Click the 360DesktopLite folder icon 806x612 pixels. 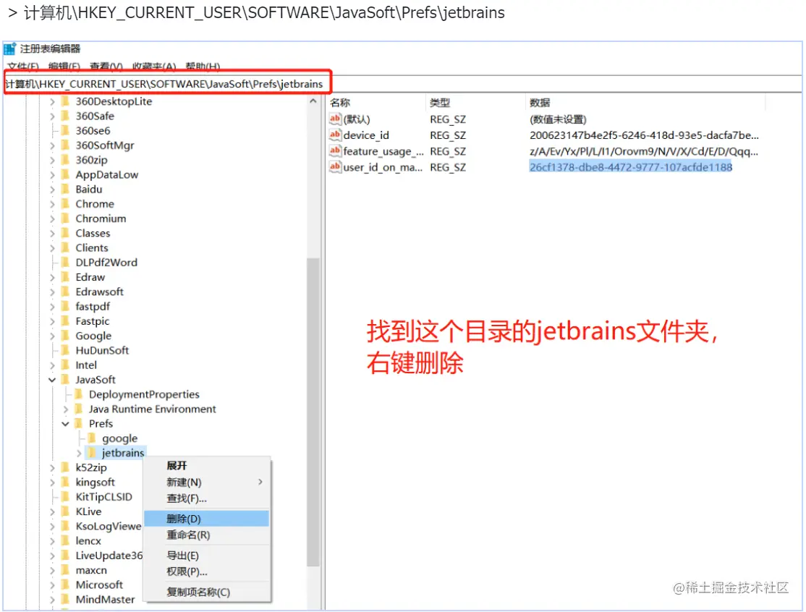[65, 101]
